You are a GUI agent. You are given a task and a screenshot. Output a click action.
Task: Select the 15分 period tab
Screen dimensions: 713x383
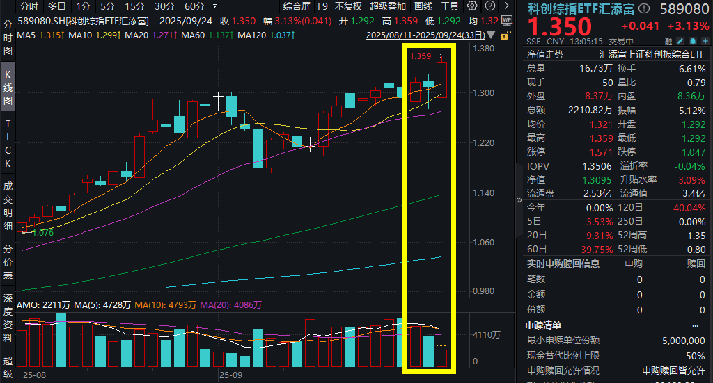pos(134,6)
